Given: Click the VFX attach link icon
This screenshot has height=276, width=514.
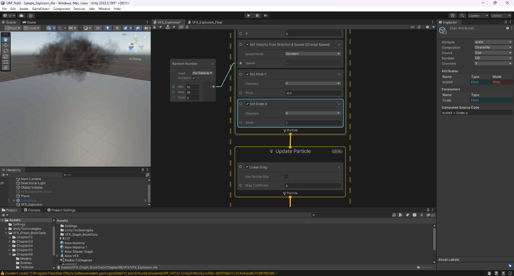Looking at the screenshot, I should [181, 27].
